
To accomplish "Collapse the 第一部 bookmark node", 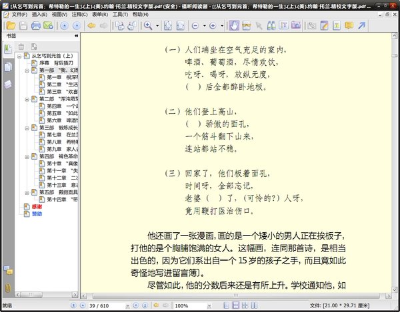I will pyautogui.click(x=27, y=71).
